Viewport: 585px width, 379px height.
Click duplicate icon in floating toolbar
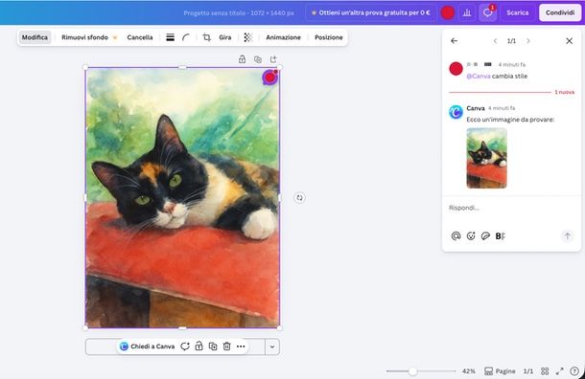coord(213,346)
